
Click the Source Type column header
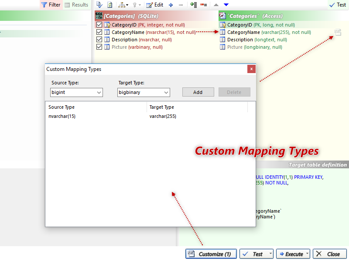[96, 107]
